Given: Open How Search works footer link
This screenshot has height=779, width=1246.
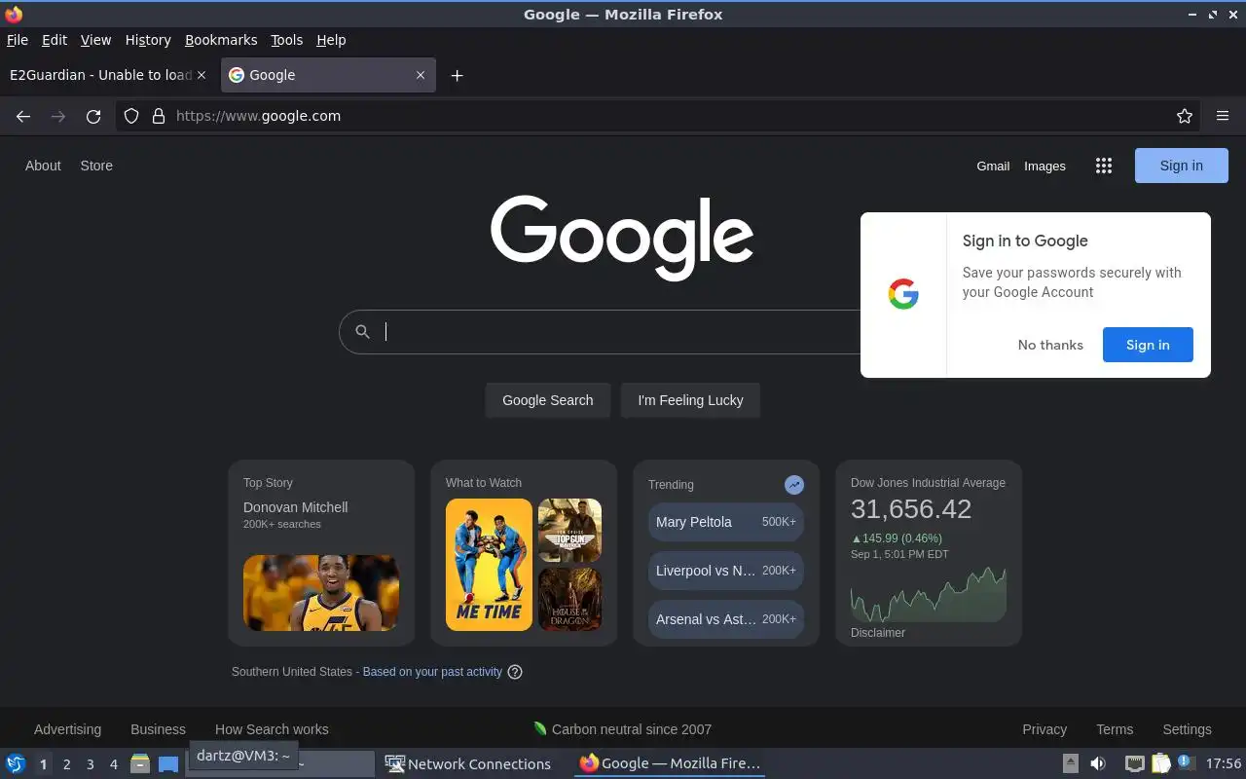Looking at the screenshot, I should [272, 729].
